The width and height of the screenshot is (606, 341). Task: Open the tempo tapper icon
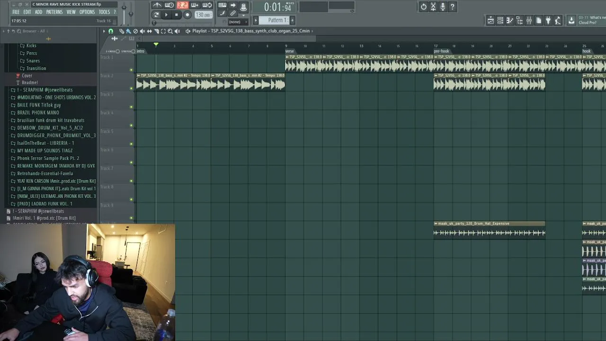(x=558, y=20)
